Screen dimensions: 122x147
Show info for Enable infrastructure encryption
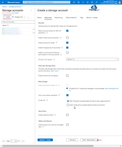[60, 38]
